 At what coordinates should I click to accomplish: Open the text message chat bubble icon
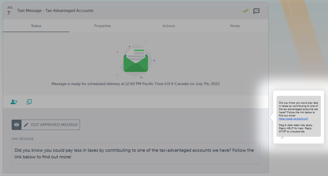256,11
